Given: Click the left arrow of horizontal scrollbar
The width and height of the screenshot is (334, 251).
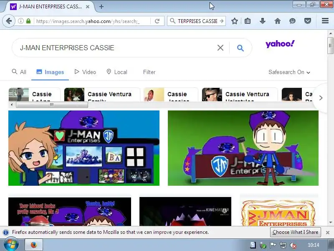Looking at the screenshot, I should click(12, 105).
